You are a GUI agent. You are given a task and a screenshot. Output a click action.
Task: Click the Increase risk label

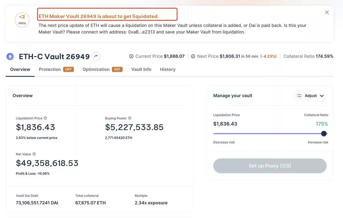coord(318,142)
